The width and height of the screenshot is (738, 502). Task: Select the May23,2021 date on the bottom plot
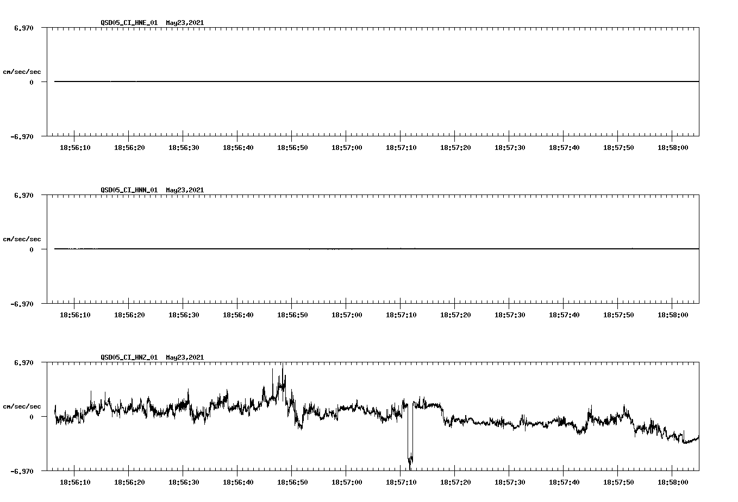pos(184,357)
